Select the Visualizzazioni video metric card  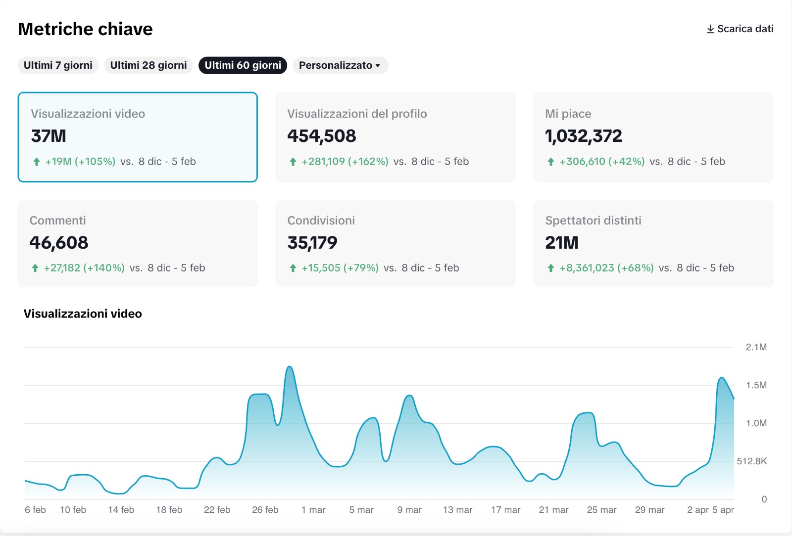click(x=138, y=137)
